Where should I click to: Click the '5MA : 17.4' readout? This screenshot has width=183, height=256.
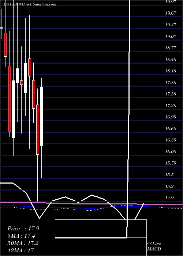tap(21, 236)
